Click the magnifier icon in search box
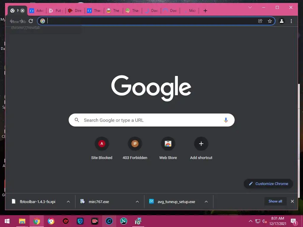This screenshot has width=303, height=227. pyautogui.click(x=77, y=120)
